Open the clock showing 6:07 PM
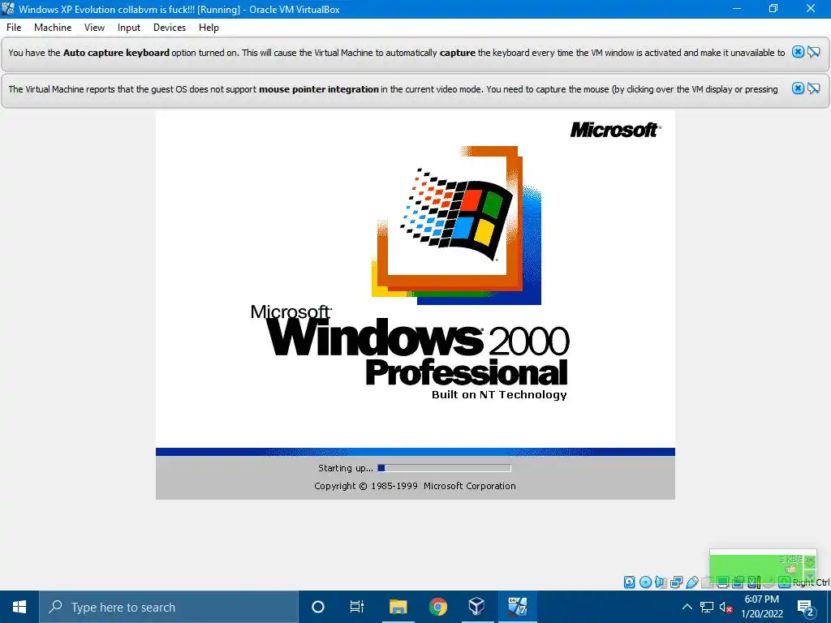Image resolution: width=831 pixels, height=623 pixels. coord(761,599)
